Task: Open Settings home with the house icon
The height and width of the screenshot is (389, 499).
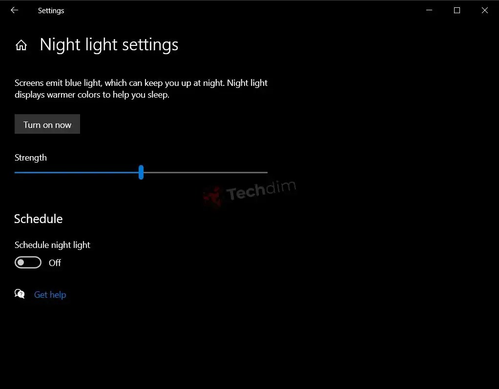Action: 21,44
